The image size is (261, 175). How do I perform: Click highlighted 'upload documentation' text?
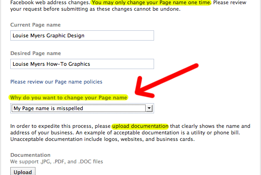(140, 126)
